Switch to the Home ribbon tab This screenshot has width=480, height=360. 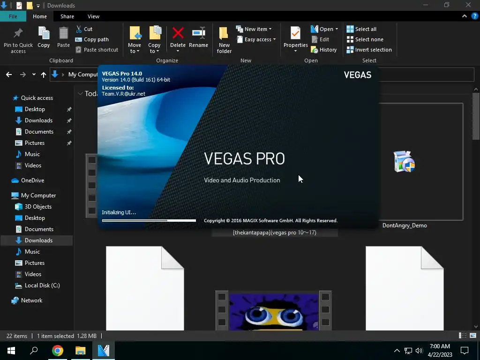tap(40, 16)
